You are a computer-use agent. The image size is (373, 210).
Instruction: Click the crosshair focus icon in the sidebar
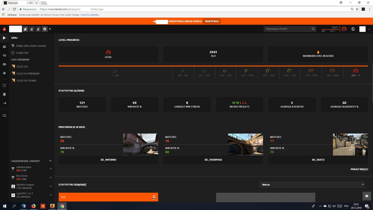[4, 85]
